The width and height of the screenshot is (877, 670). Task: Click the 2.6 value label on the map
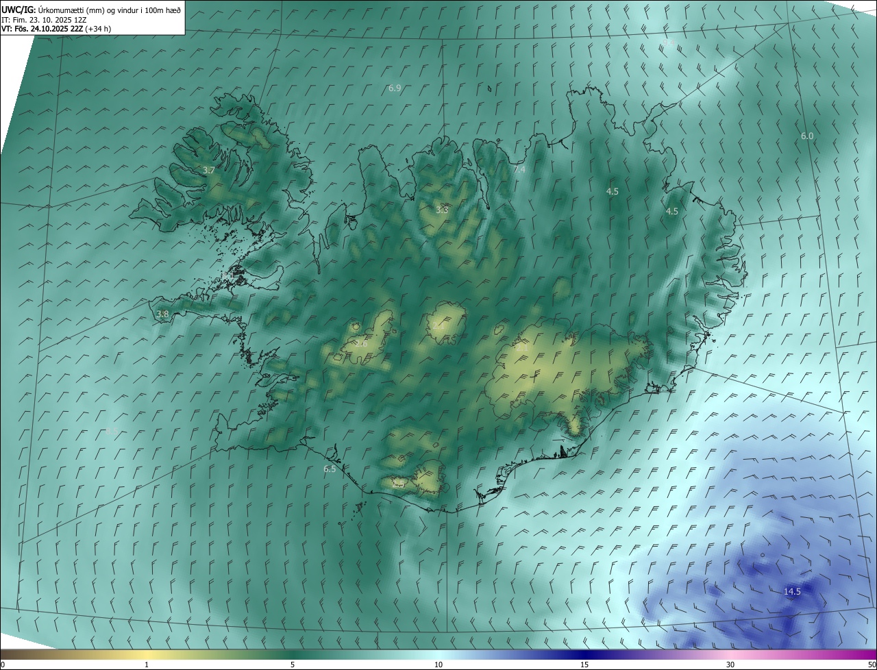pyautogui.click(x=361, y=343)
